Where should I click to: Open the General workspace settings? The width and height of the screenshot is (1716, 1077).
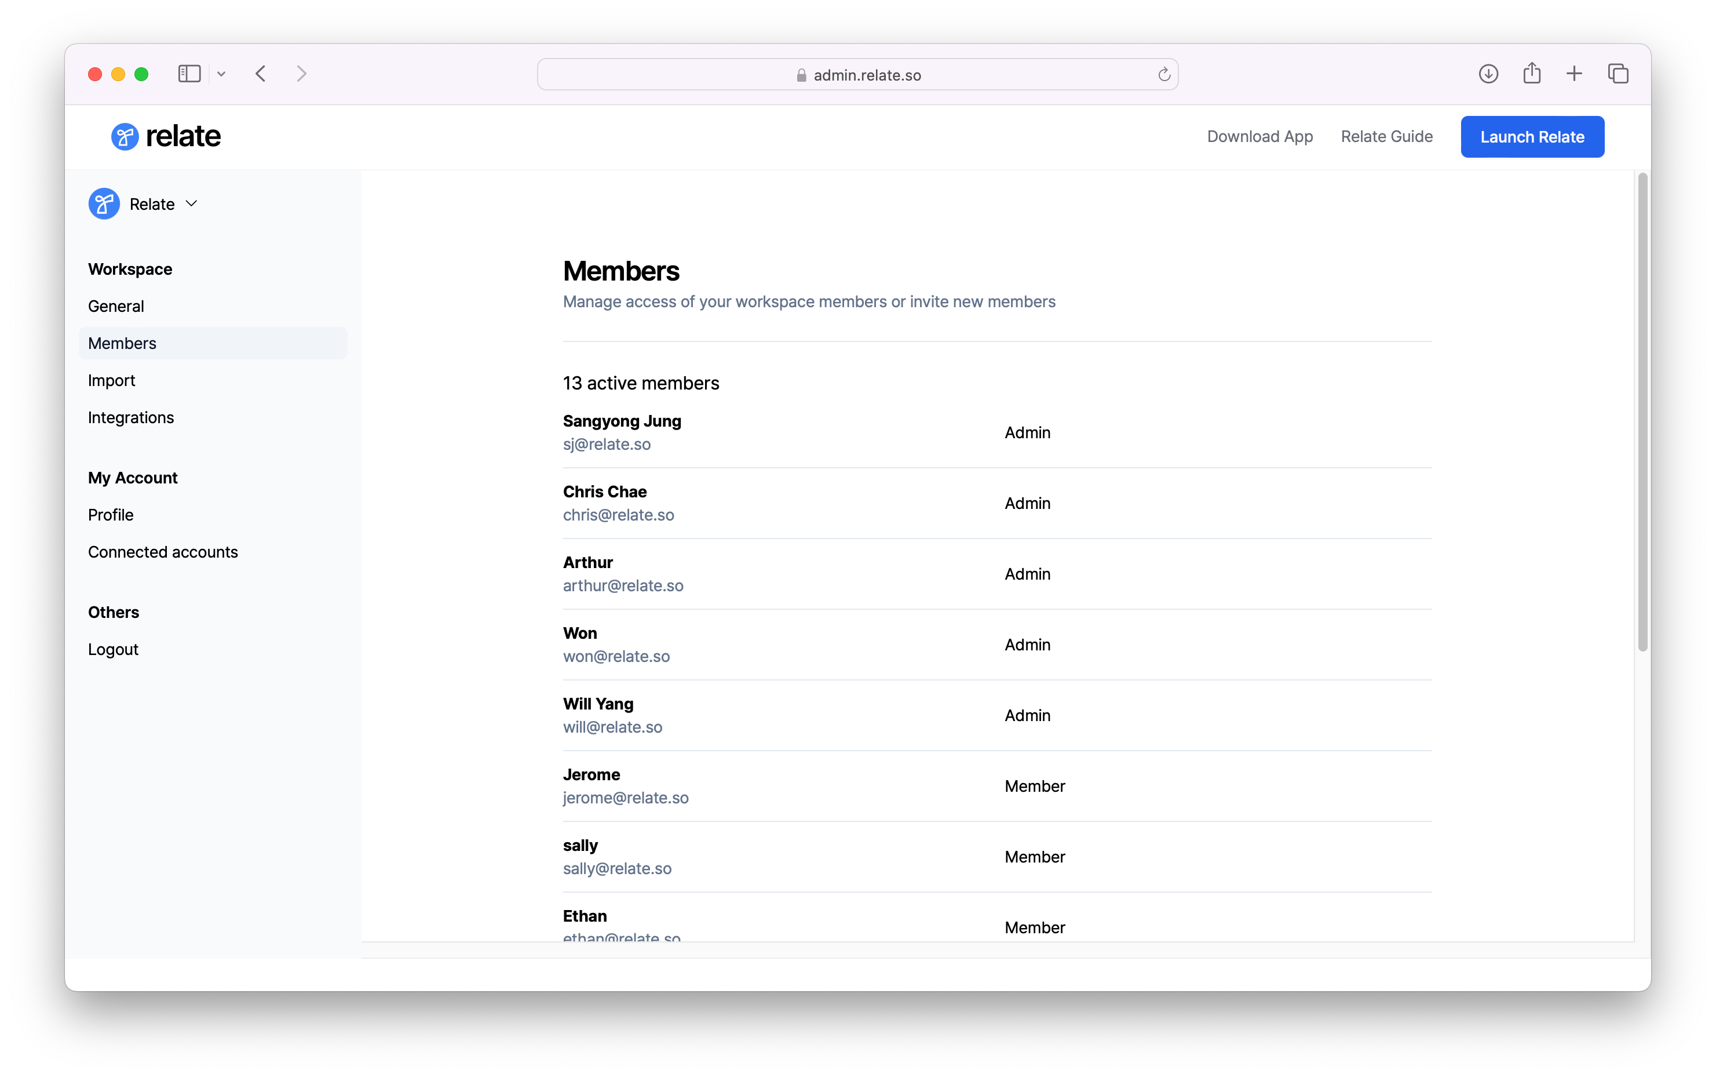pos(116,306)
